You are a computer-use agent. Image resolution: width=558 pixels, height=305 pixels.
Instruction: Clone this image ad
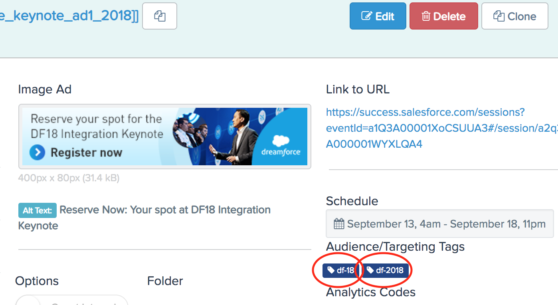pyautogui.click(x=514, y=16)
